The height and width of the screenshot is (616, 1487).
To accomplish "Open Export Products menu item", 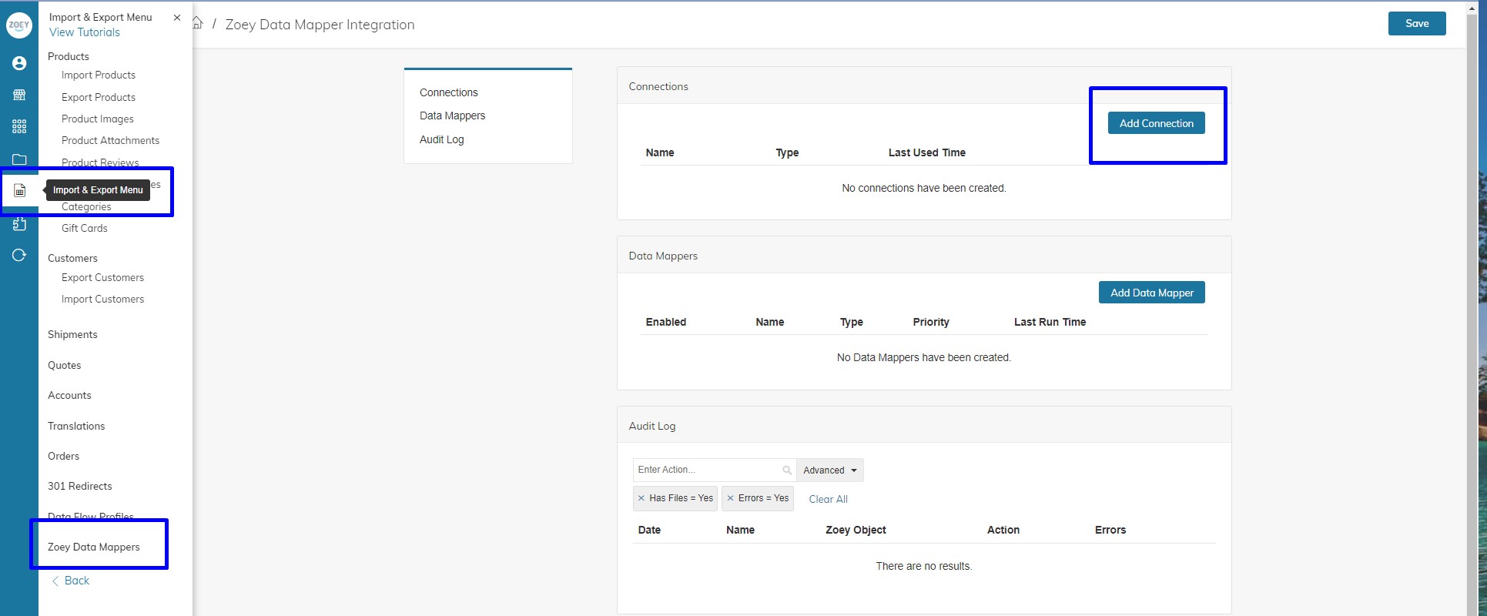I will click(99, 97).
